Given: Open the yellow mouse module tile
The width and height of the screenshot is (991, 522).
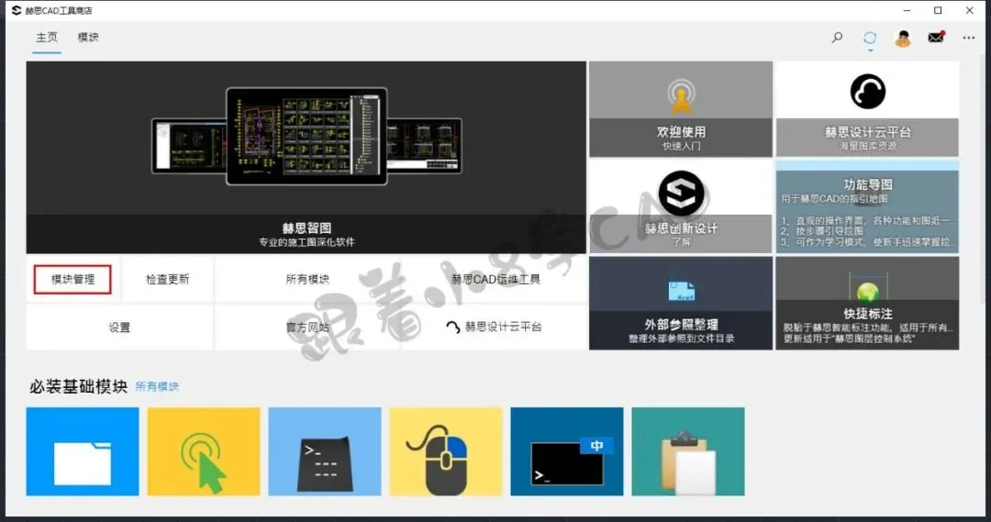Looking at the screenshot, I should [446, 451].
